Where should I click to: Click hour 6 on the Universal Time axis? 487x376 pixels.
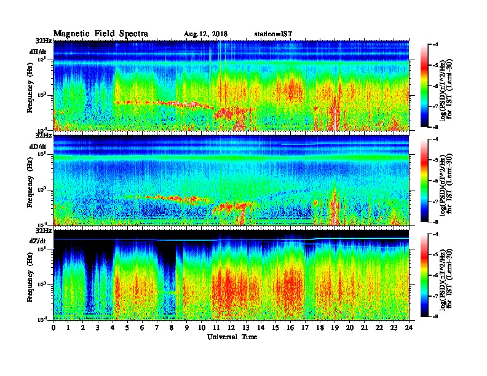pyautogui.click(x=142, y=327)
